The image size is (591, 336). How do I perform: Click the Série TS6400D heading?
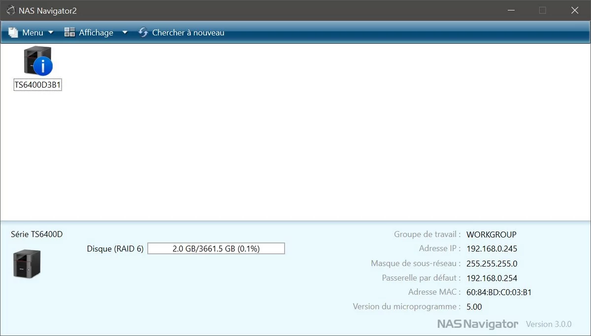pos(37,234)
